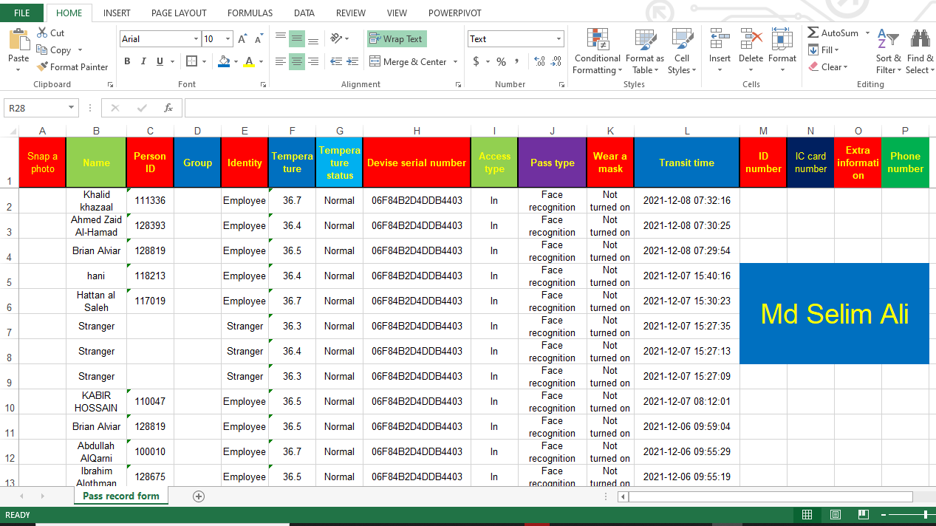Expand the Arial font name dropdown
The image size is (936, 526).
pyautogui.click(x=196, y=39)
